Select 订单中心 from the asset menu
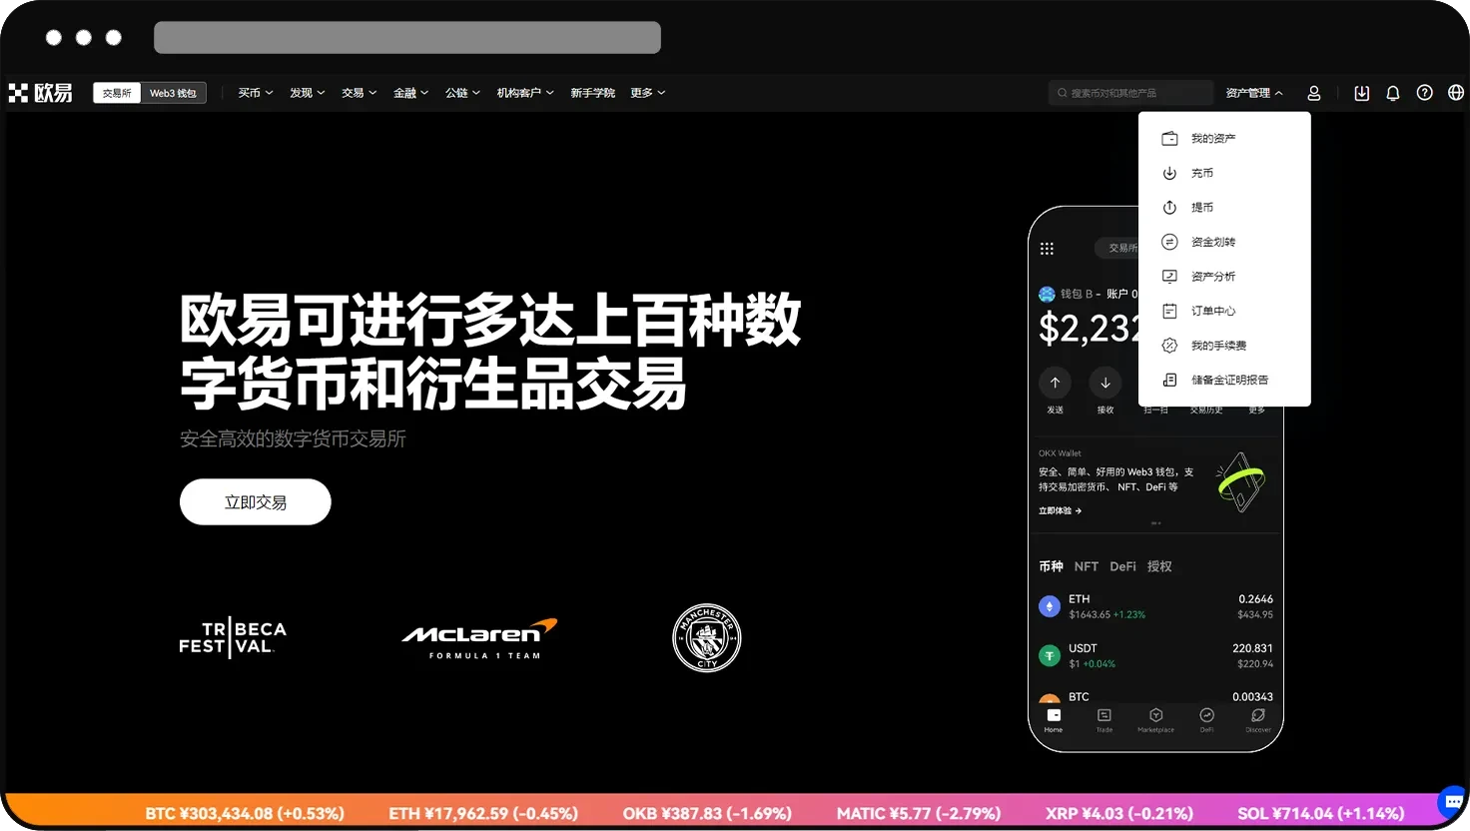The width and height of the screenshot is (1470, 831). tap(1213, 311)
